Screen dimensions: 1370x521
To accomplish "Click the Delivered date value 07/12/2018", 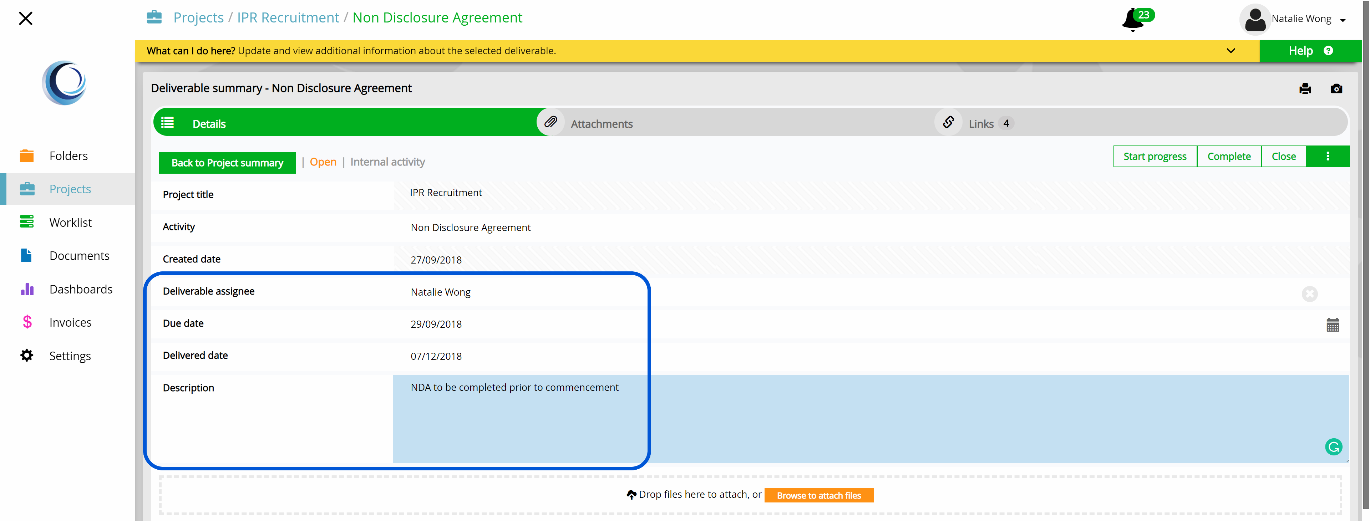I will (x=436, y=356).
